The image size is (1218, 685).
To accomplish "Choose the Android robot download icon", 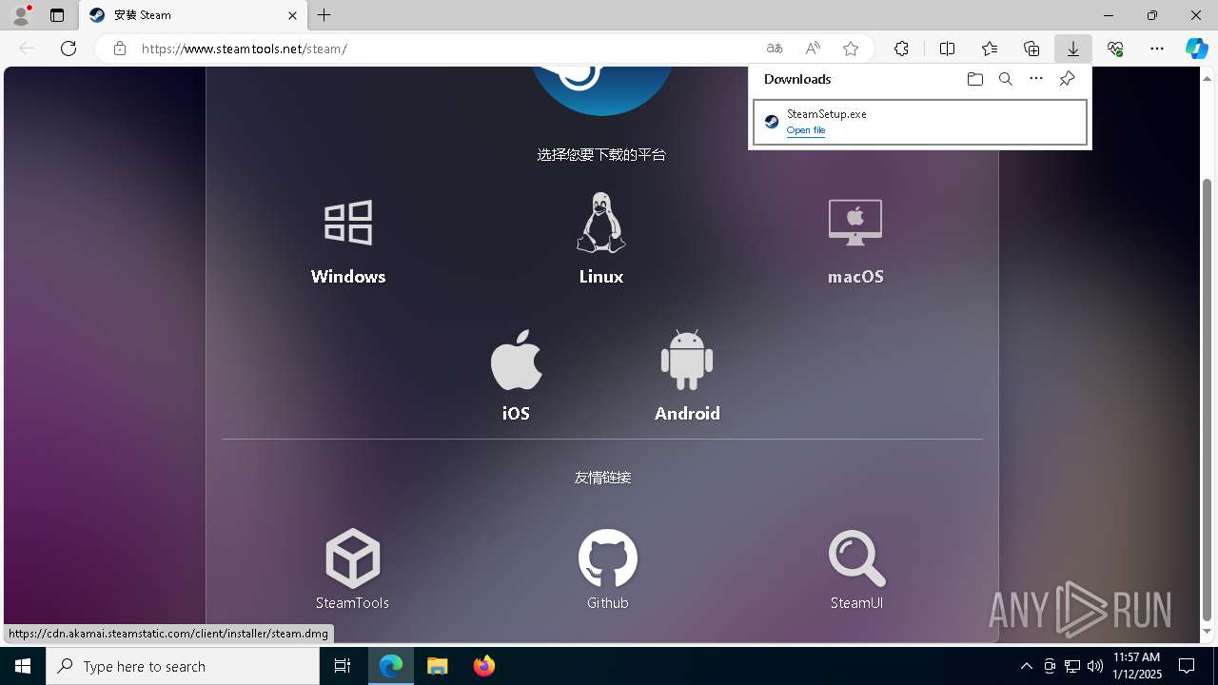I will (687, 360).
